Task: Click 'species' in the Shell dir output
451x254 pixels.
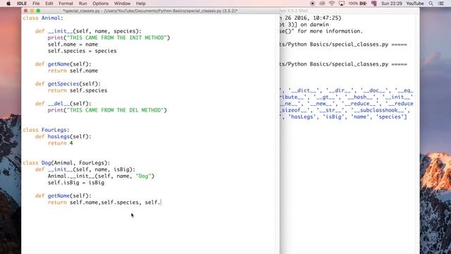Action: pos(390,116)
